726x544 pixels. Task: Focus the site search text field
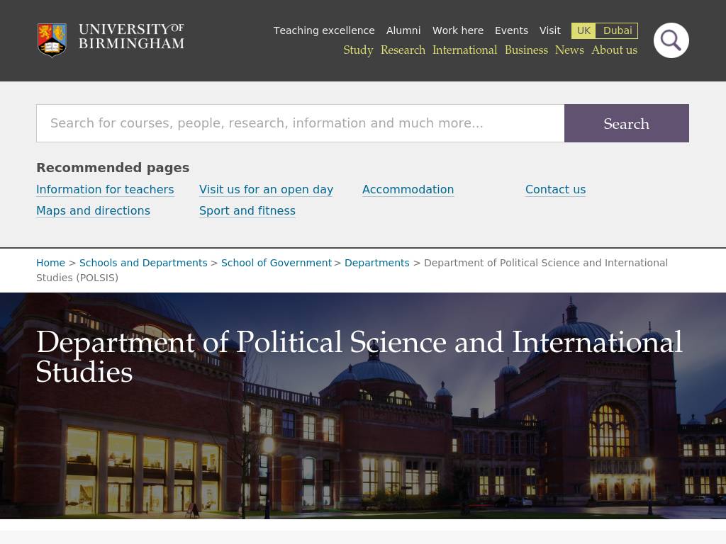[300, 123]
